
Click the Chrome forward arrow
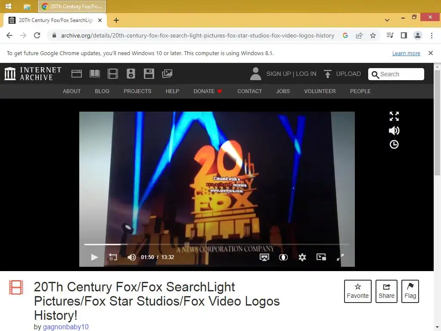click(x=23, y=35)
